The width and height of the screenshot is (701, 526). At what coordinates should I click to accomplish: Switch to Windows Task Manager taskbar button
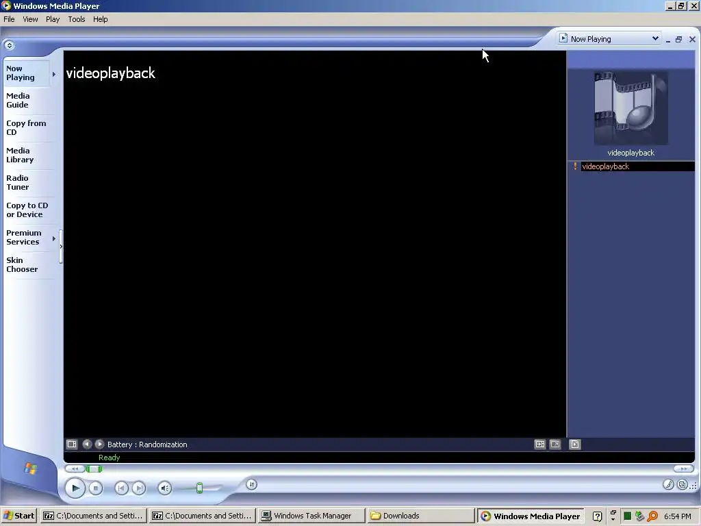(311, 516)
